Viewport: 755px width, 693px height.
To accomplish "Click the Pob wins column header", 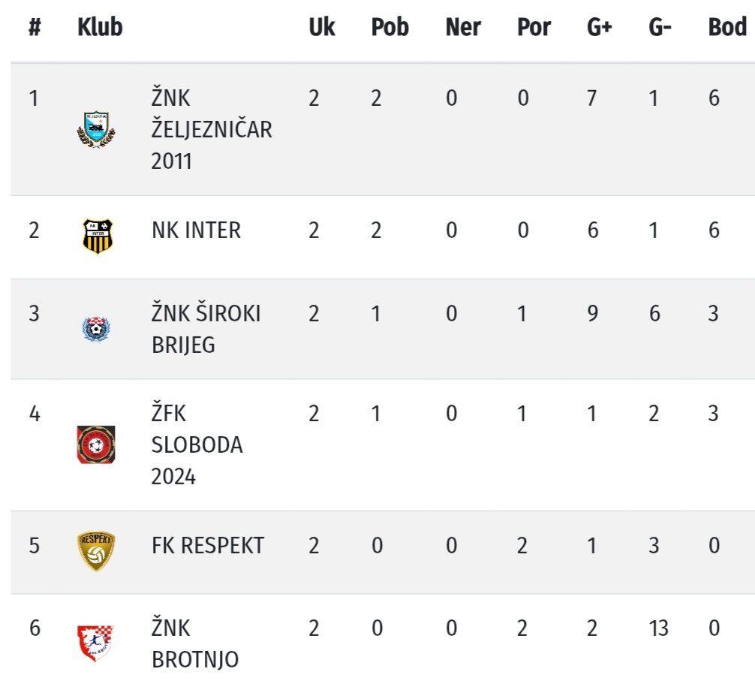I will point(390,28).
